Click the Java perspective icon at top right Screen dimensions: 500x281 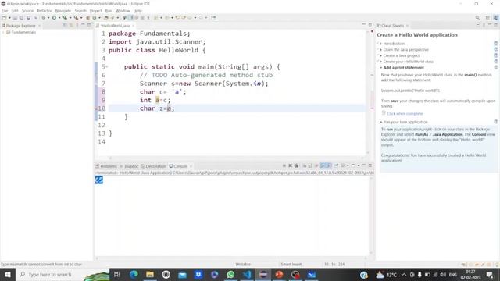(496, 17)
